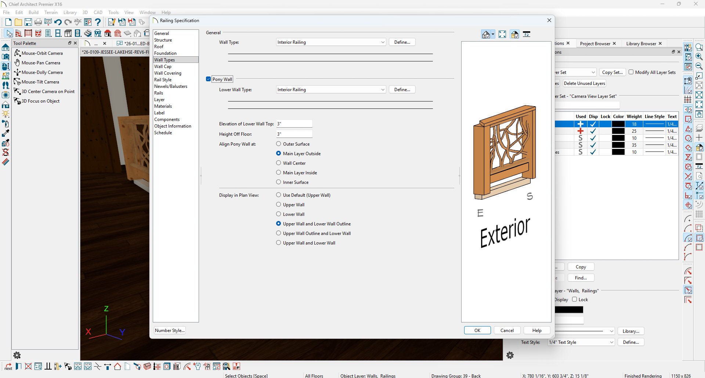Viewport: 705px width, 378px height.
Task: Uncheck the Pony Wall checkbox
Action: (209, 79)
